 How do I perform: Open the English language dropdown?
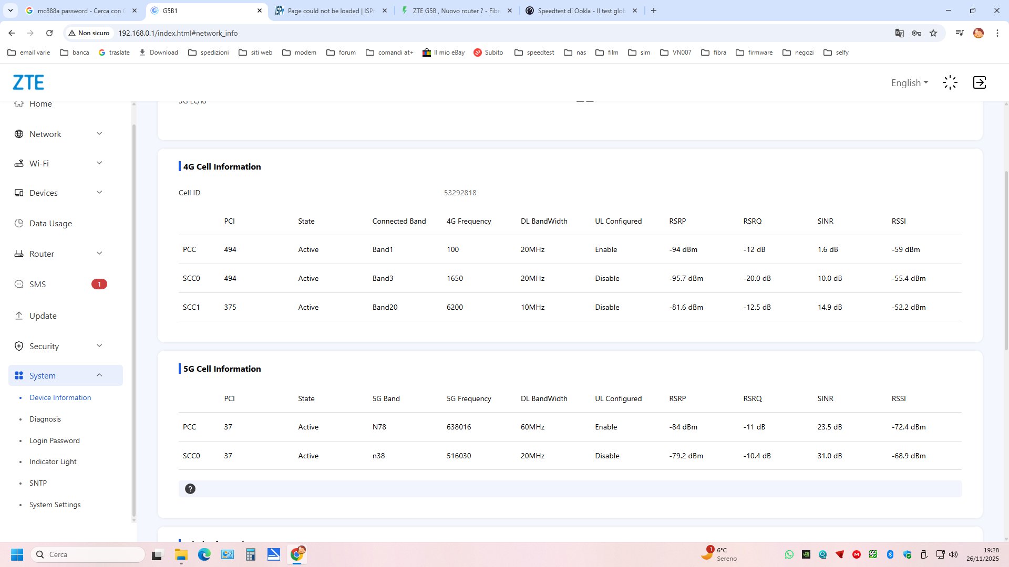(x=909, y=82)
